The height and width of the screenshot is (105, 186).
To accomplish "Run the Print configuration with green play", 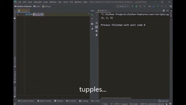I will [x=133, y=6].
